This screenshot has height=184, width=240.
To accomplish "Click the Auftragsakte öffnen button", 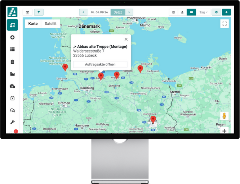I will tap(100, 64).
